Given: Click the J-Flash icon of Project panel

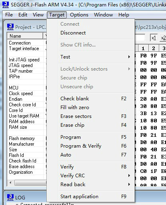Looking at the screenshot, I should [10, 27].
